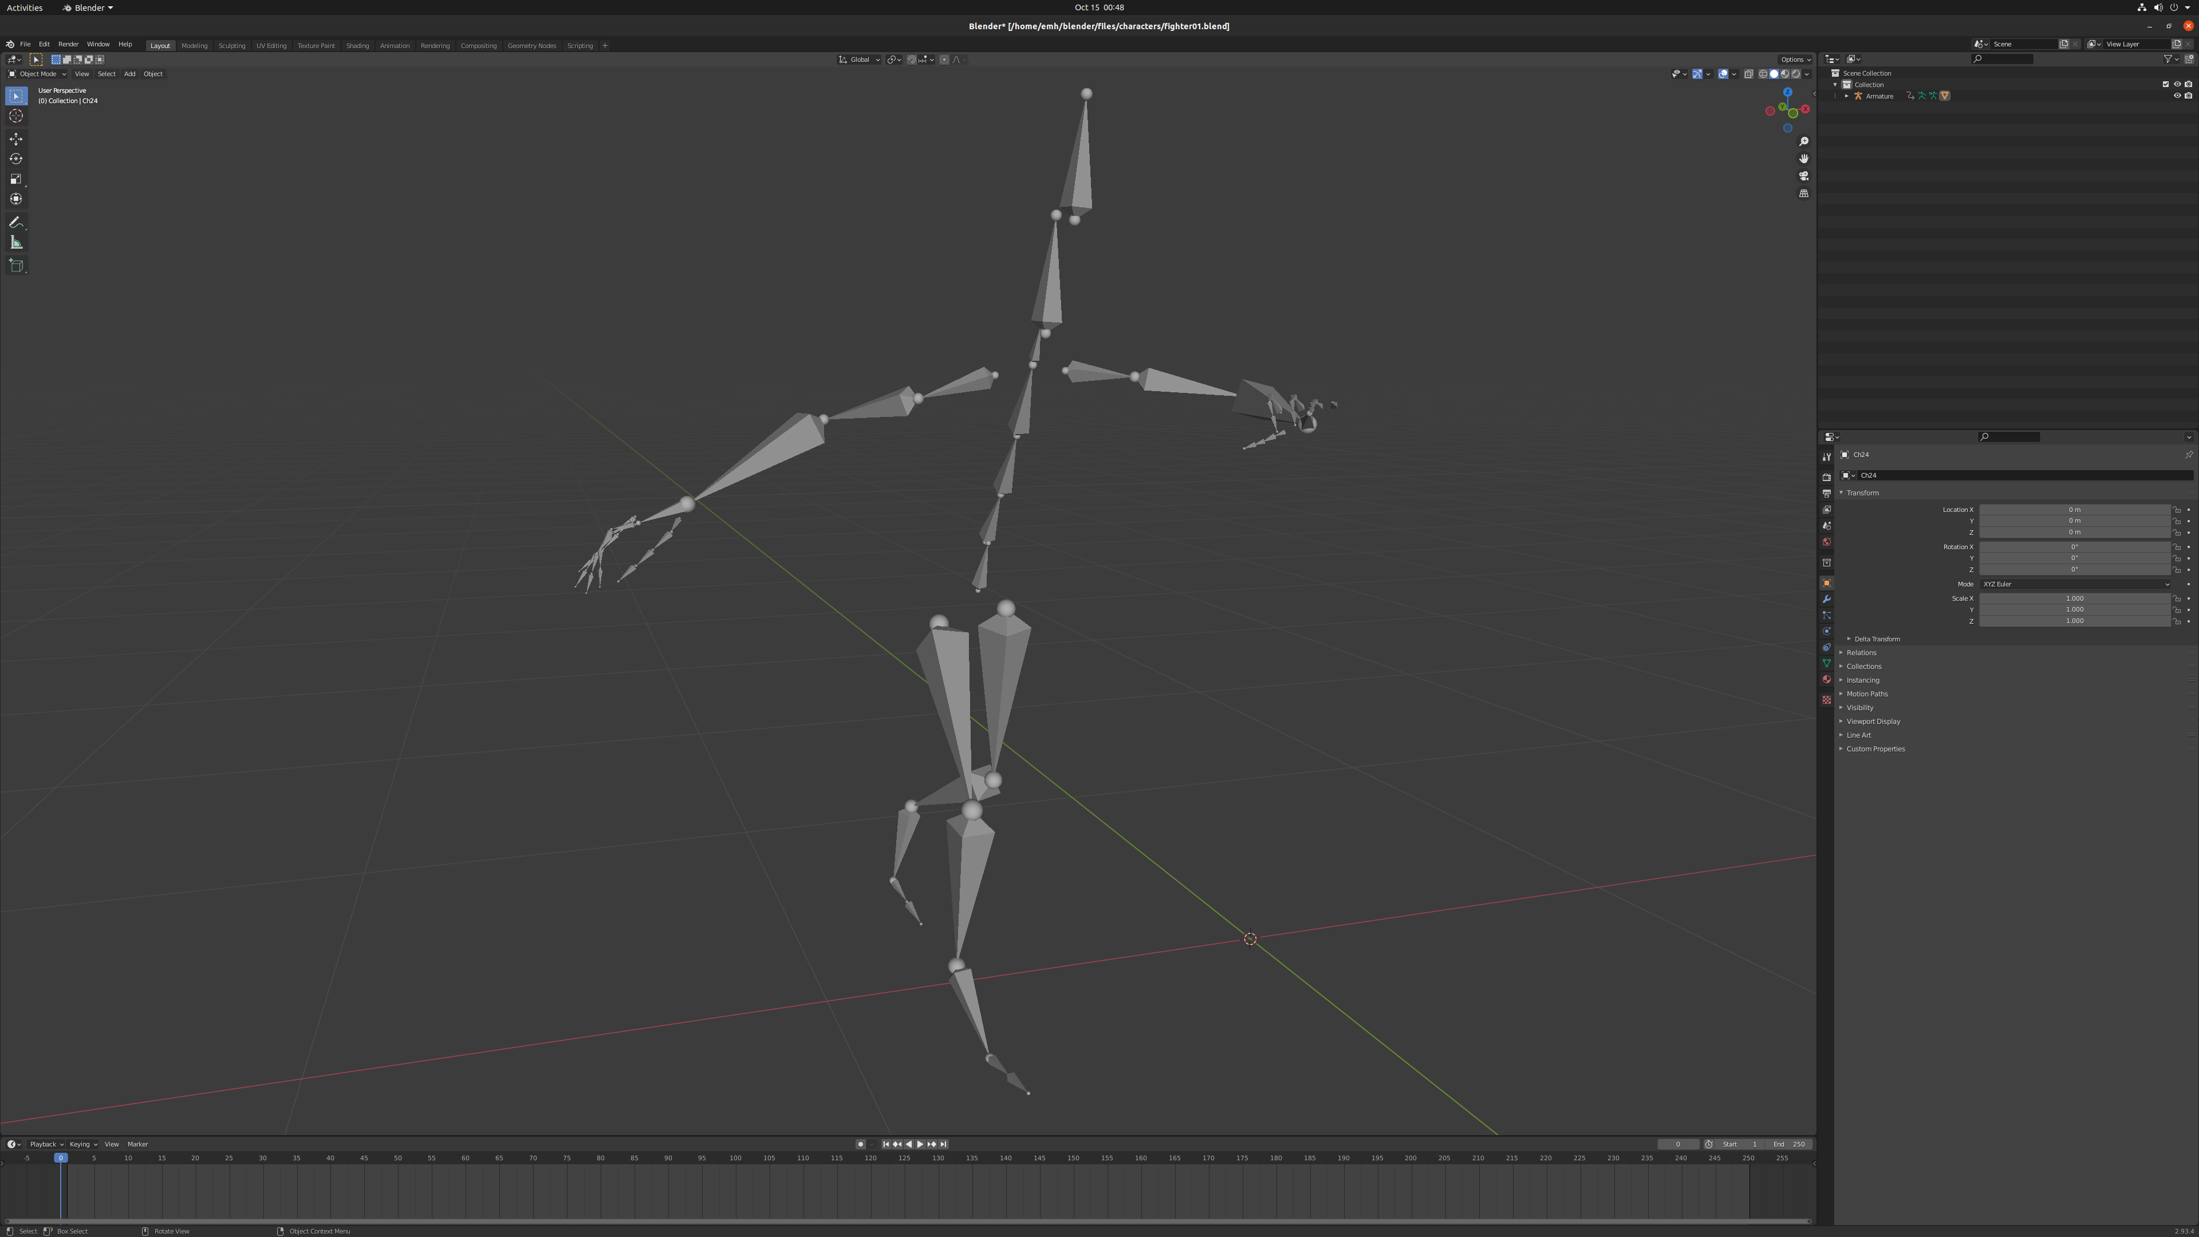Expand the Armature tree item
This screenshot has height=1237, width=2199.
[1846, 96]
